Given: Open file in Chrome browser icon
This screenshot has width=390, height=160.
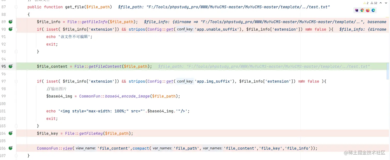Looking at the screenshot, I should click(362, 10).
